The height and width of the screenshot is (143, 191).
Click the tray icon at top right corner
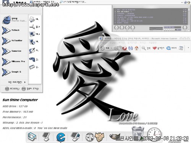(x=188, y=2)
